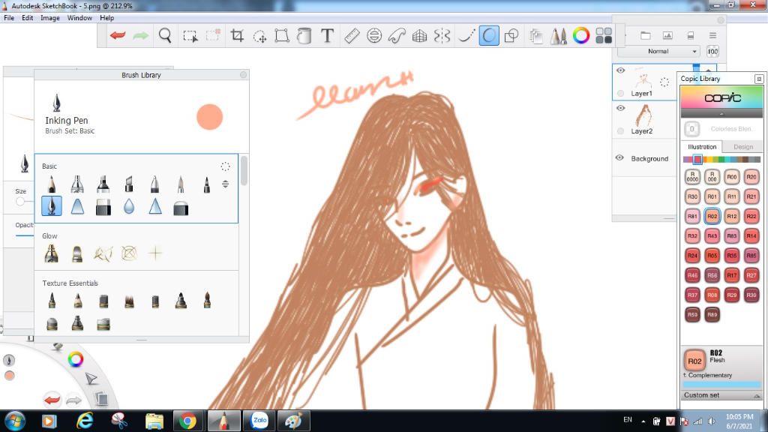Image resolution: width=768 pixels, height=432 pixels.
Task: Select Copic color R22
Action: pyautogui.click(x=751, y=216)
